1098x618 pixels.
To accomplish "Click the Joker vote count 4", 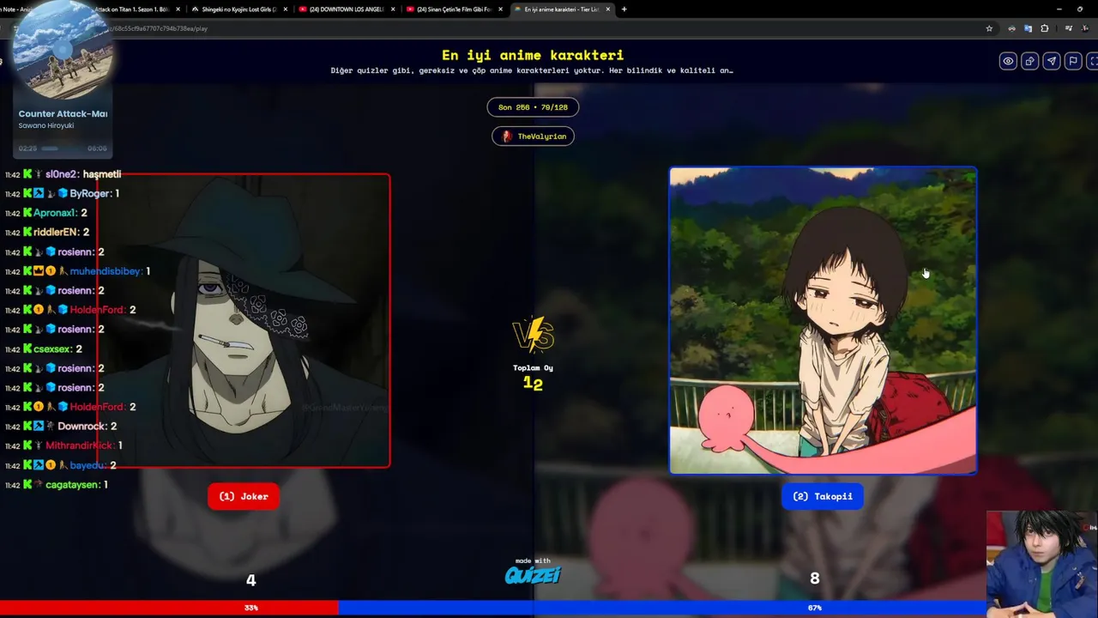I will (x=250, y=580).
